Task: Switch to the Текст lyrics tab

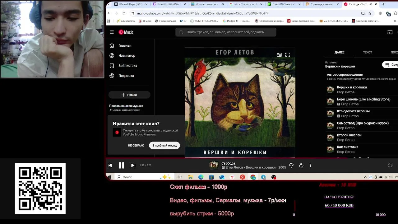Action: [x=368, y=52]
